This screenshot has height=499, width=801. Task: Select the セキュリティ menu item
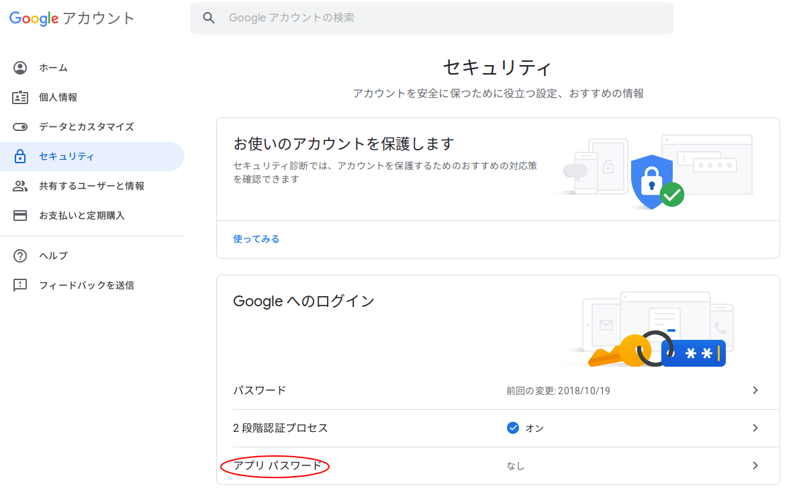click(x=92, y=156)
